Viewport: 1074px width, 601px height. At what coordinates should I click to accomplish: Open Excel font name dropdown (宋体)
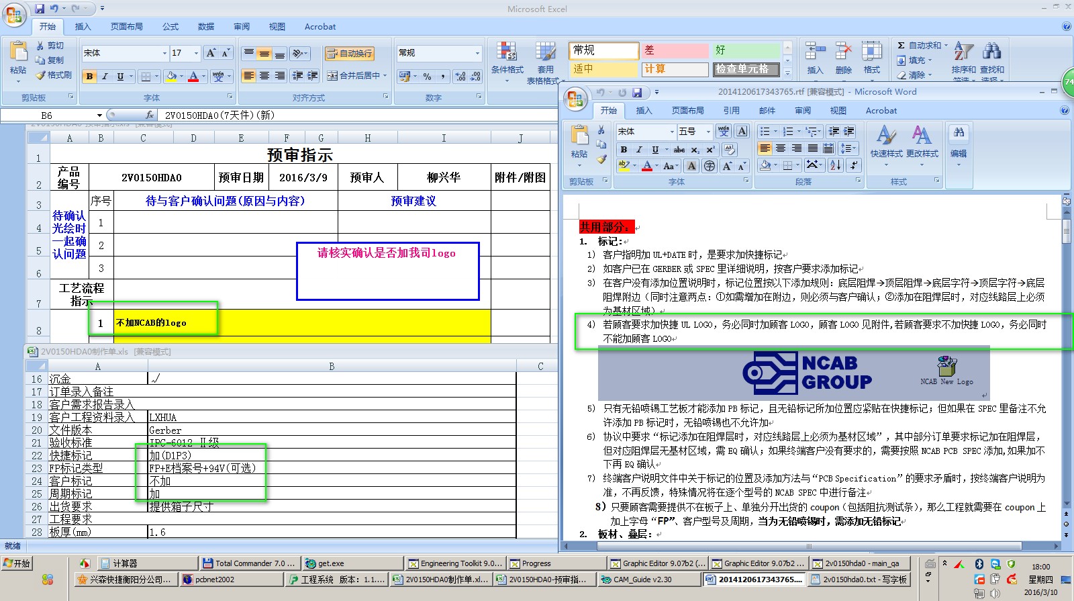pos(164,53)
